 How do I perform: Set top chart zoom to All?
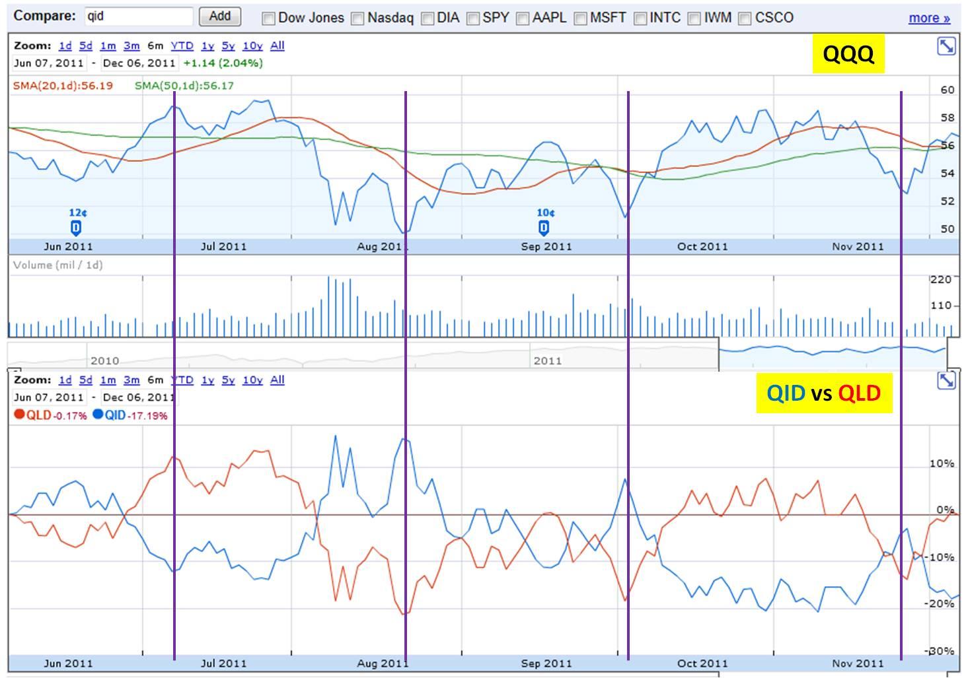tap(278, 46)
